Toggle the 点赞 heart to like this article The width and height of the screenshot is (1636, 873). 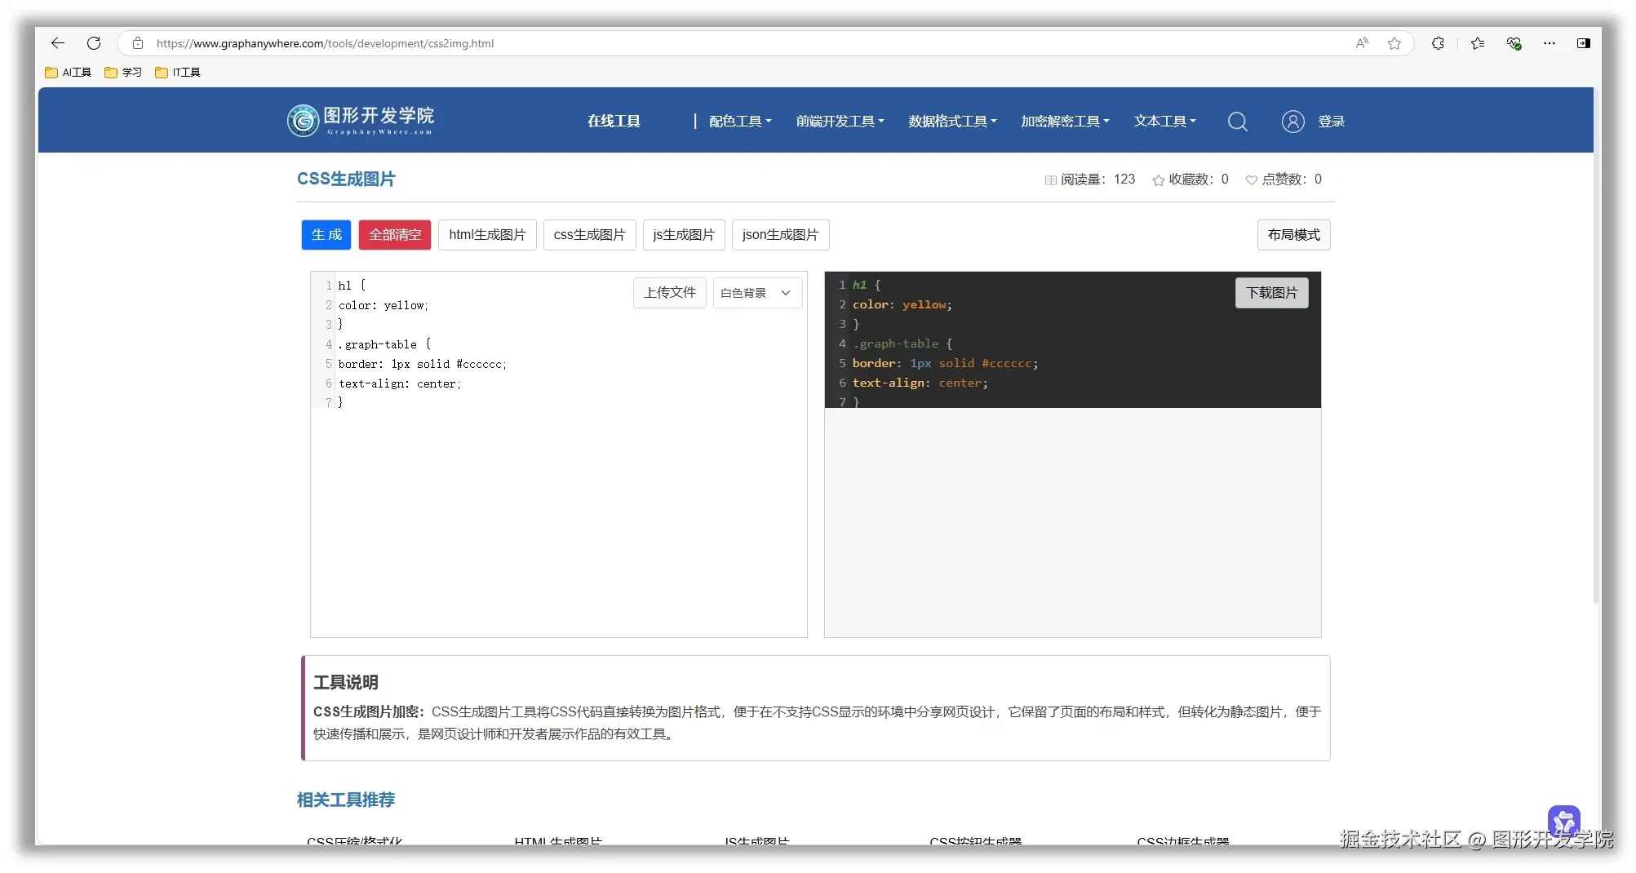[1251, 179]
